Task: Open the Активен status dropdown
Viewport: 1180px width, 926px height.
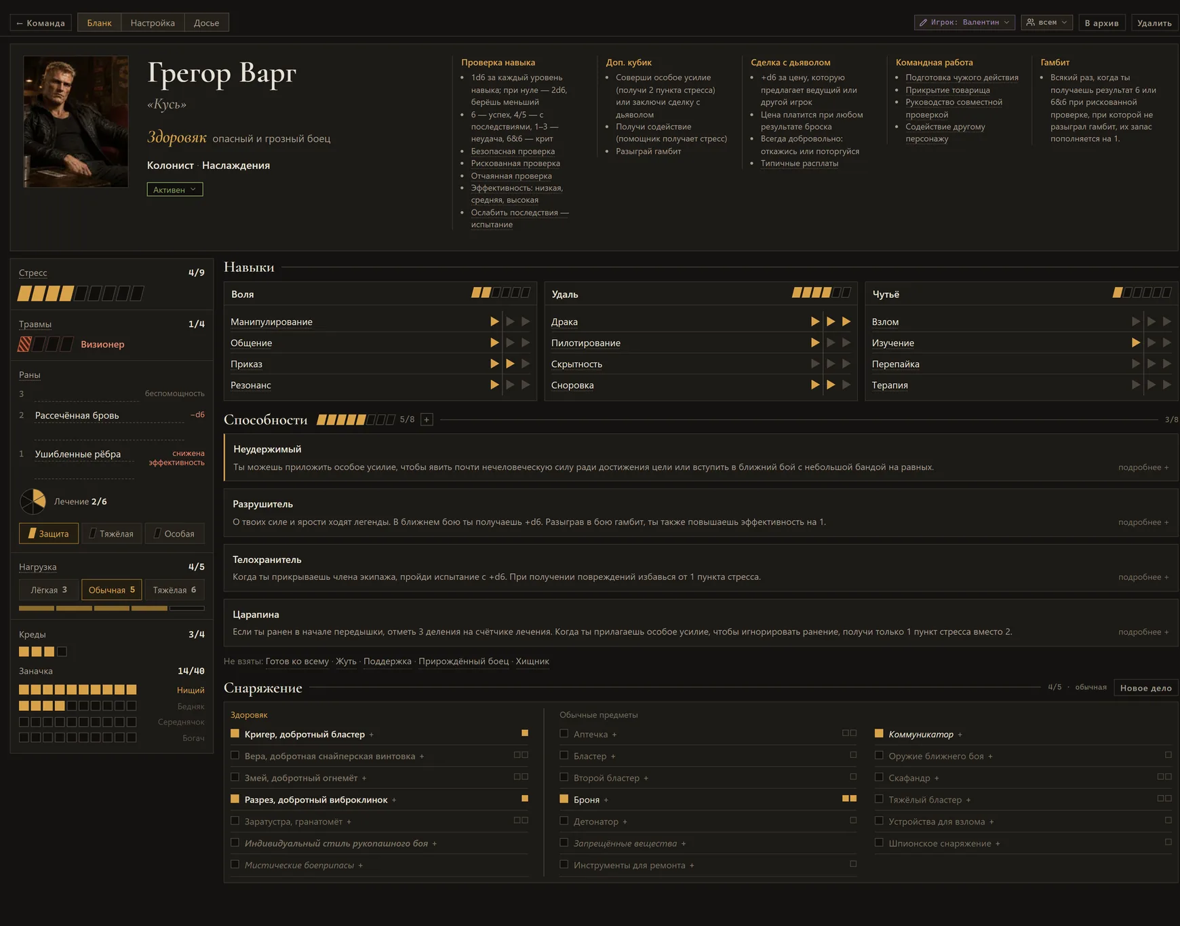Action: (175, 189)
